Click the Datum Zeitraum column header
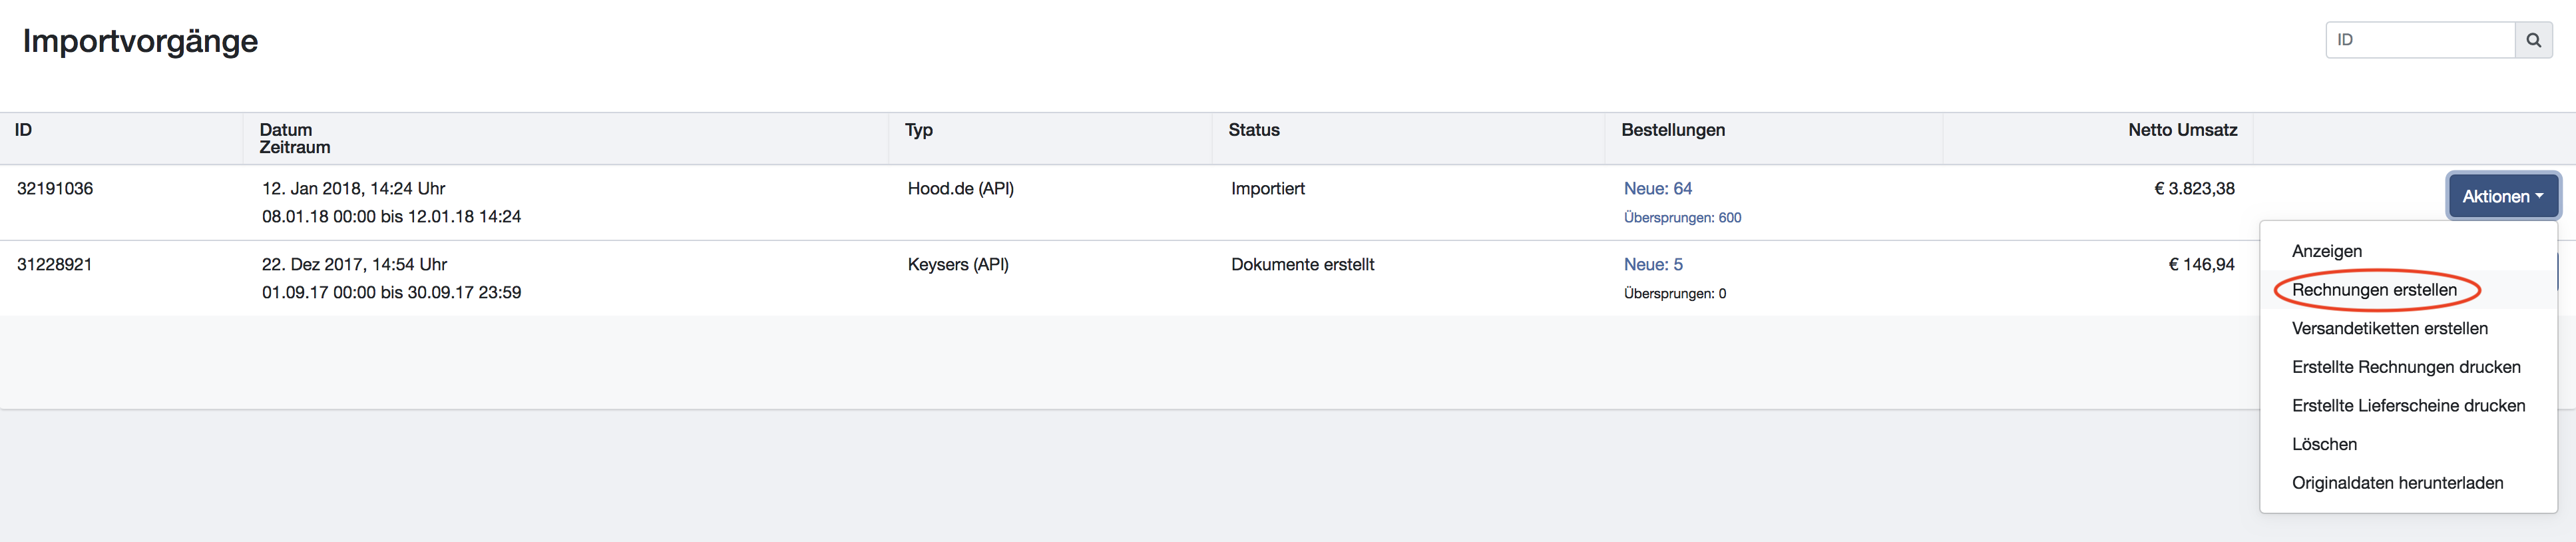 294,138
